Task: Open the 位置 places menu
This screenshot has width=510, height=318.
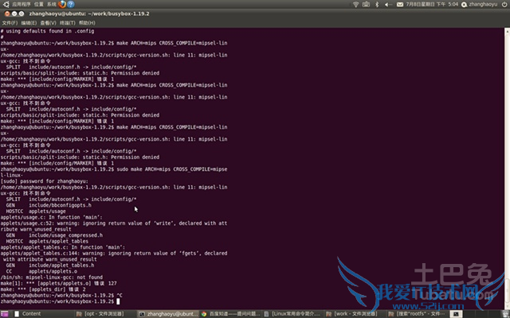Action: pyautogui.click(x=39, y=4)
